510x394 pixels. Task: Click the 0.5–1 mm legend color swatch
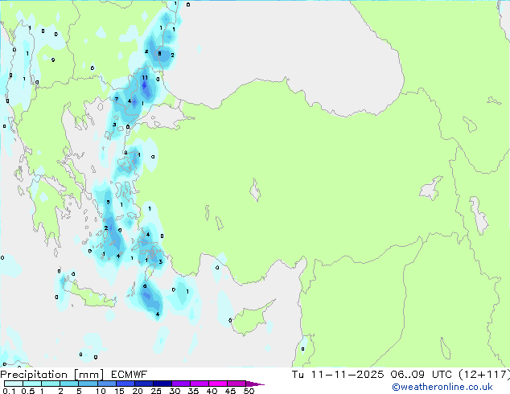32,384
